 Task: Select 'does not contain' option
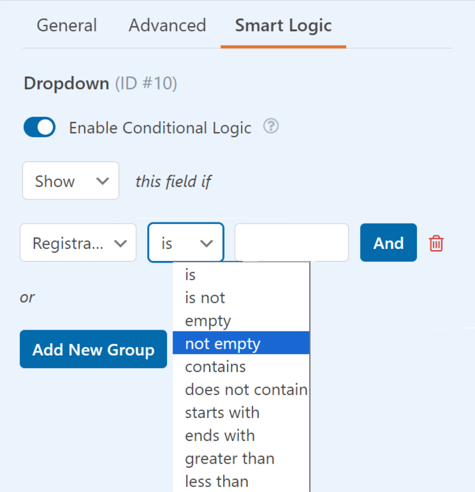241,389
